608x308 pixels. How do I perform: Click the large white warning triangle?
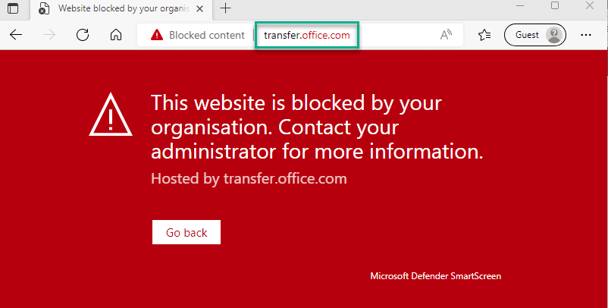111,115
